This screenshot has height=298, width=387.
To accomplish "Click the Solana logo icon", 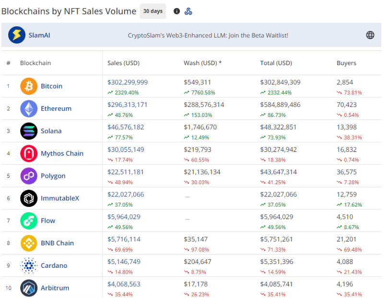I will pos(28,131).
